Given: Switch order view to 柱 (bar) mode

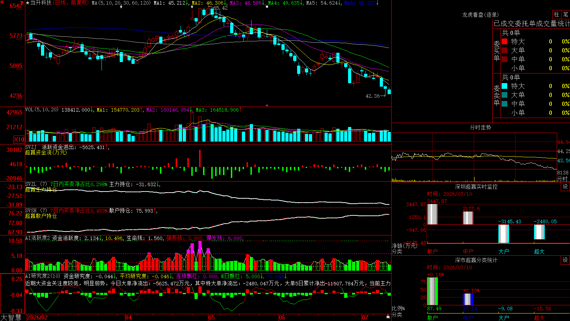Looking at the screenshot, I should (x=556, y=15).
